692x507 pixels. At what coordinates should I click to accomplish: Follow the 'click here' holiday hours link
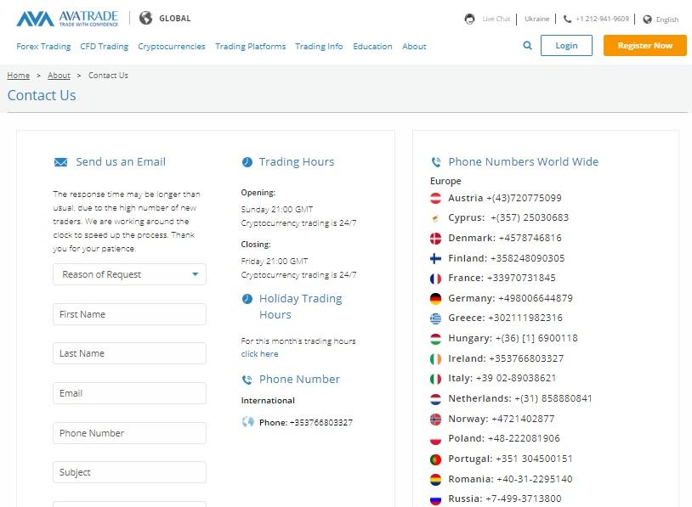coord(259,354)
